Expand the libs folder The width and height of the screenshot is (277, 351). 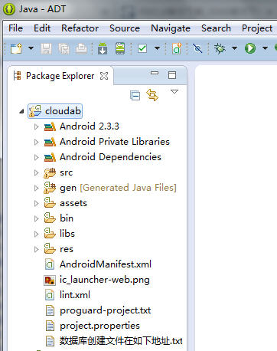(x=36, y=234)
